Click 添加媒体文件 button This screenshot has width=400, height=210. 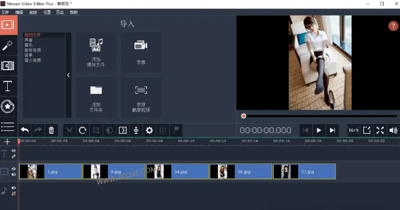[96, 52]
